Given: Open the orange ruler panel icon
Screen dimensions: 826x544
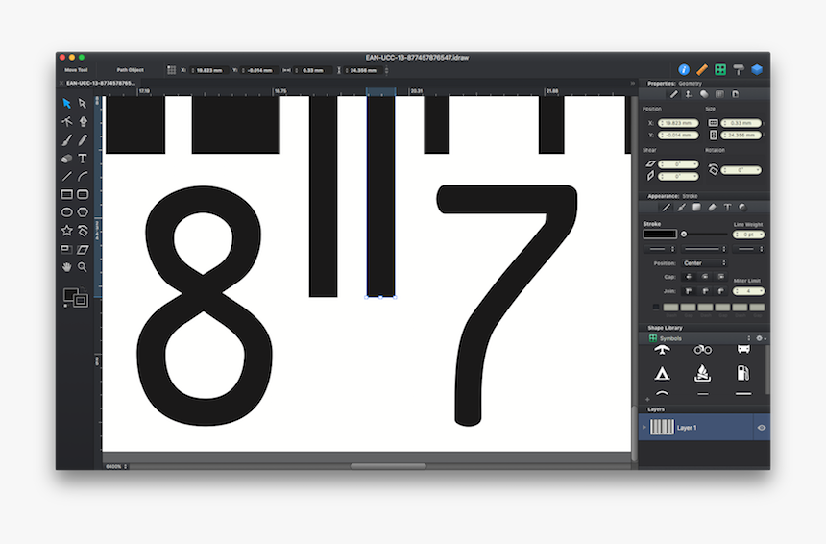Looking at the screenshot, I should (702, 70).
